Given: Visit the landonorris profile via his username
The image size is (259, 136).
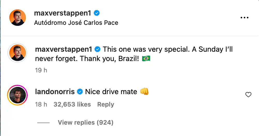Looking at the screenshot, I should point(55,92).
